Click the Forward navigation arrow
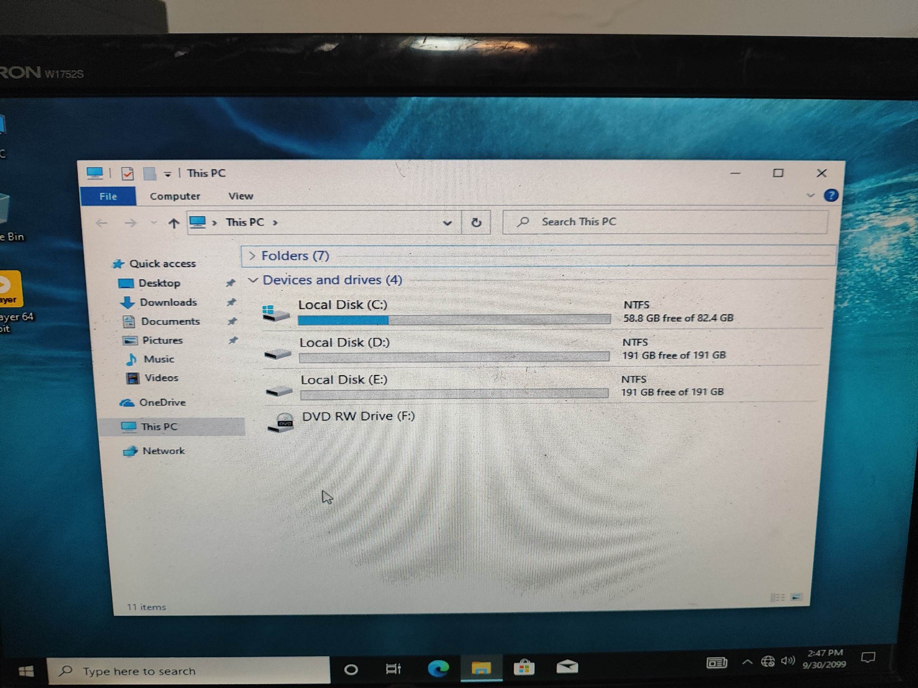The height and width of the screenshot is (688, 918). tap(130, 223)
